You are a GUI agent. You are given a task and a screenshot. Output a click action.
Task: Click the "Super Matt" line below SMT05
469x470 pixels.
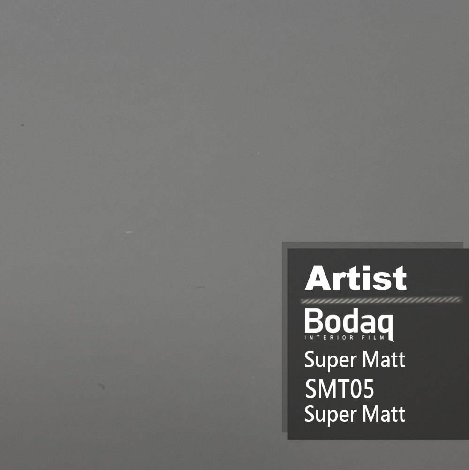tap(355, 414)
